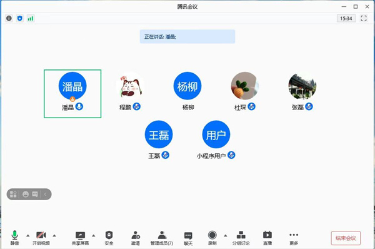
Task: Click the blue security shield icon
Action: [x=20, y=18]
